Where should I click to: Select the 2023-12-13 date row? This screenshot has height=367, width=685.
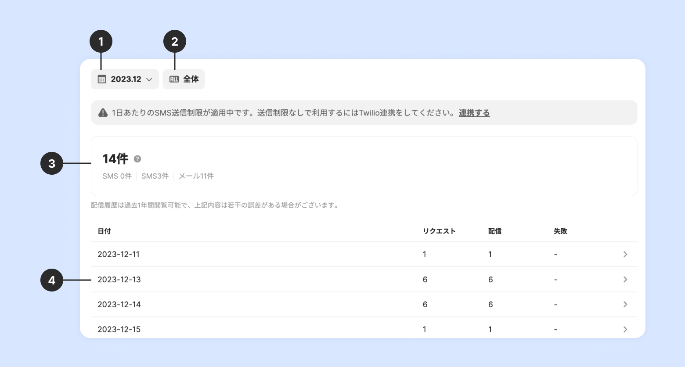point(364,280)
